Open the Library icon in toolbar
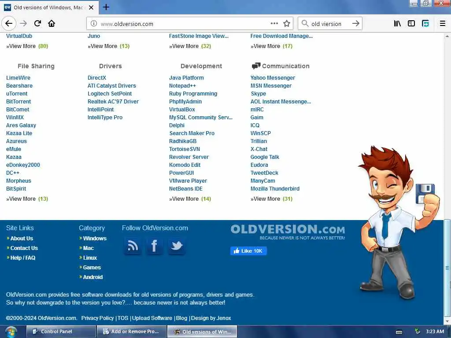Image resolution: width=451 pixels, height=338 pixels. point(397,24)
